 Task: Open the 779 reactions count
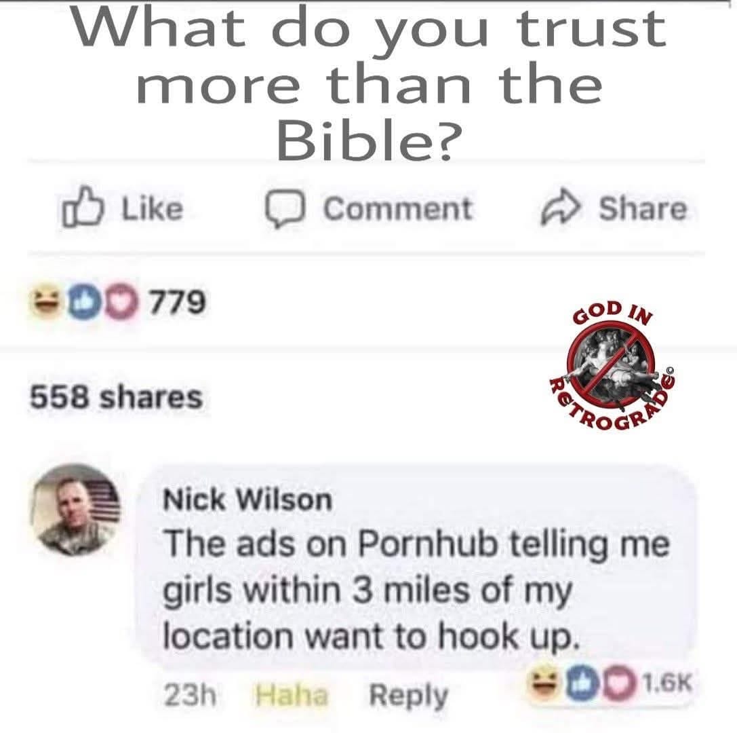(x=177, y=301)
